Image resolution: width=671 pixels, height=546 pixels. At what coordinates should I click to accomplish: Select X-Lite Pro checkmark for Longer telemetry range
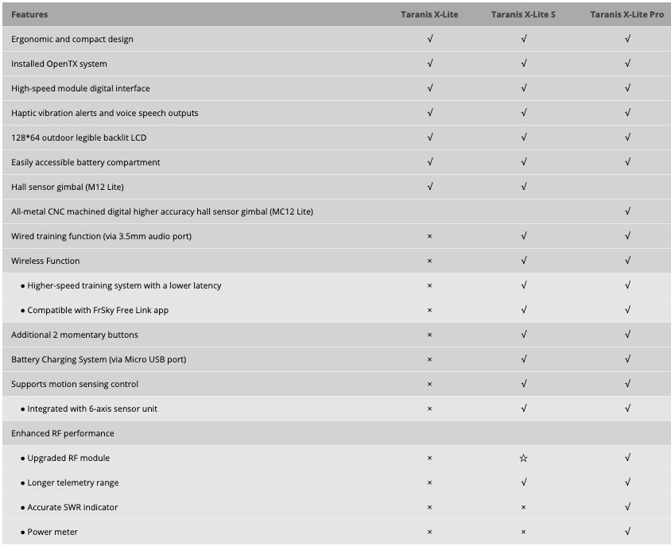627,482
